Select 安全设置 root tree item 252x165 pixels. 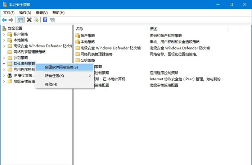pyautogui.click(x=15, y=28)
